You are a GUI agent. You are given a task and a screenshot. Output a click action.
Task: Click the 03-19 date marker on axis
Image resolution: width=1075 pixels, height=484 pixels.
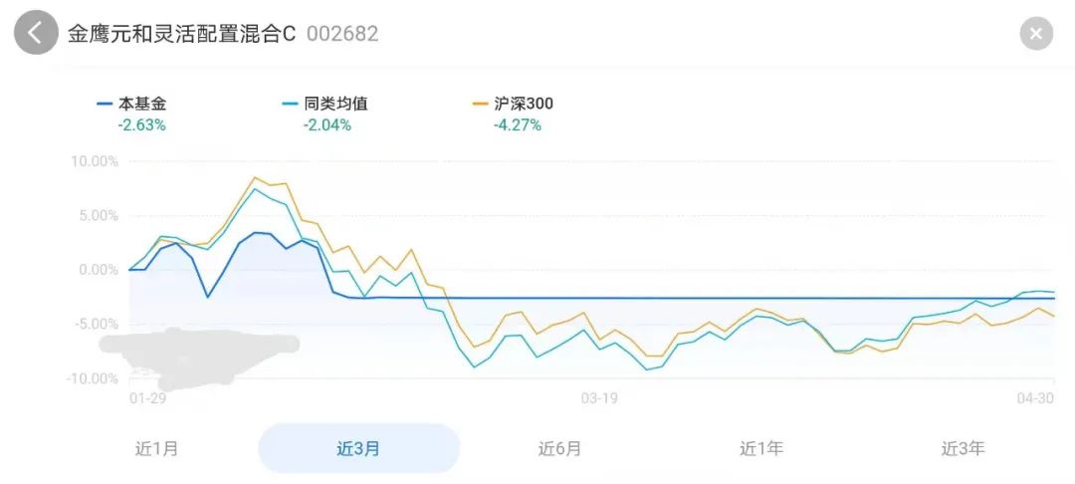click(599, 399)
